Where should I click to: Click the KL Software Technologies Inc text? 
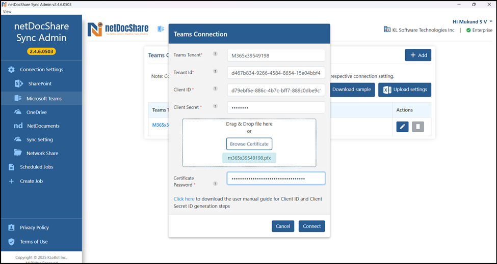(x=423, y=30)
